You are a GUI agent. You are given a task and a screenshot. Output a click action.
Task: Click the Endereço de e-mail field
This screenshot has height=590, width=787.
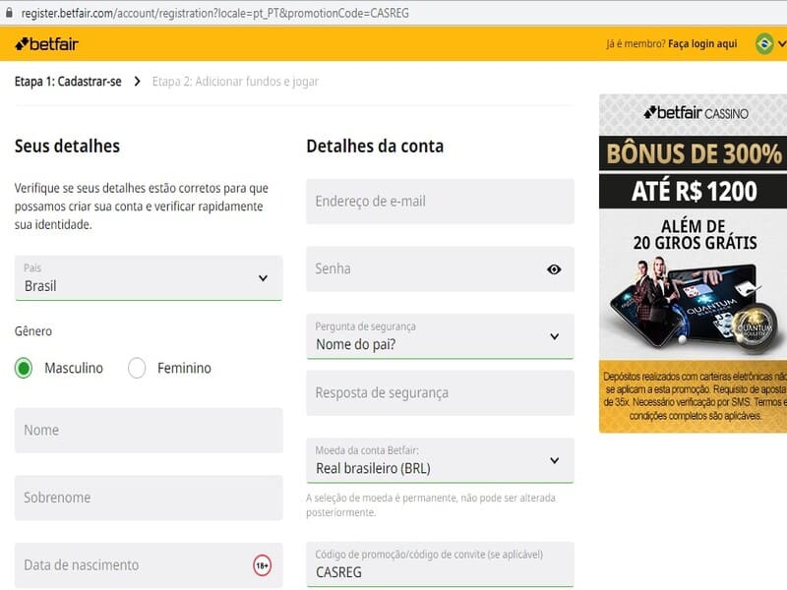pos(438,201)
